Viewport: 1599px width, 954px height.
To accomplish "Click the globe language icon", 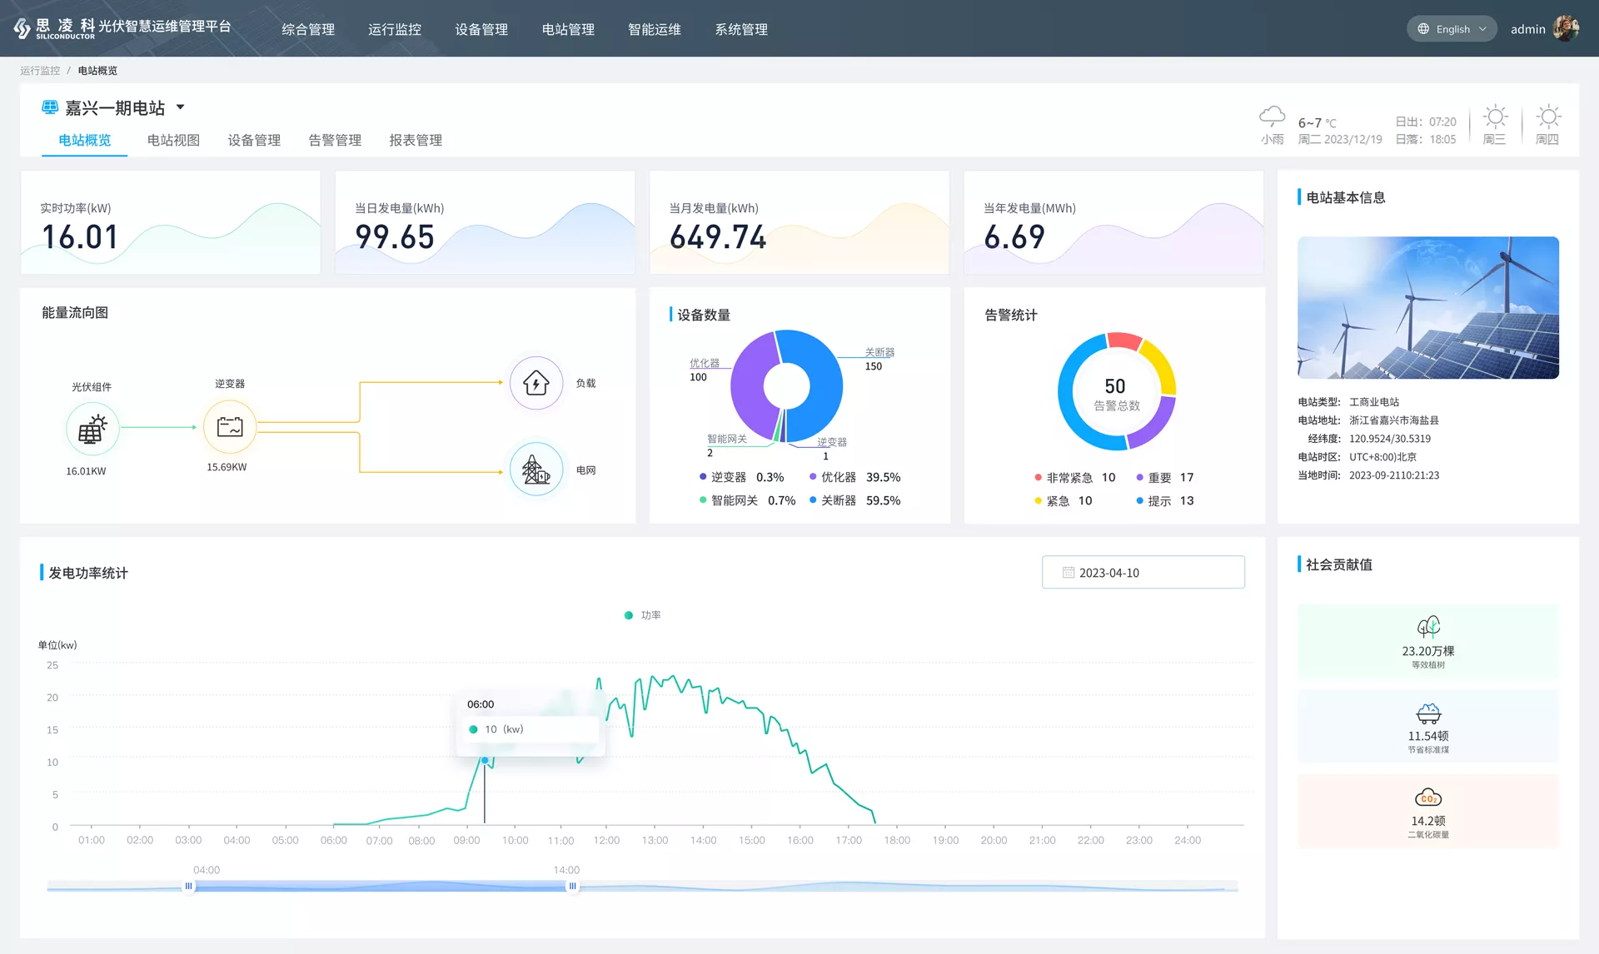I will [1423, 29].
